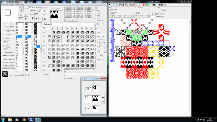The height and width of the screenshot is (122, 217).
Task: Click the down arrow in Cell2 window
Action: pyautogui.click(x=103, y=102)
